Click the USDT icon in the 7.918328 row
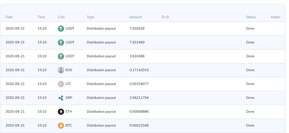The height and width of the screenshot is (133, 289). 61,29
